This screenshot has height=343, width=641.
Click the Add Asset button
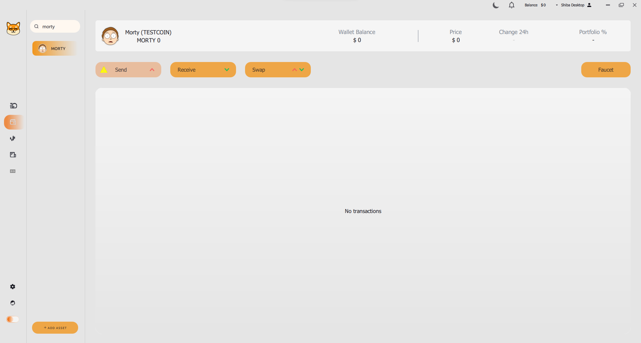click(x=55, y=328)
